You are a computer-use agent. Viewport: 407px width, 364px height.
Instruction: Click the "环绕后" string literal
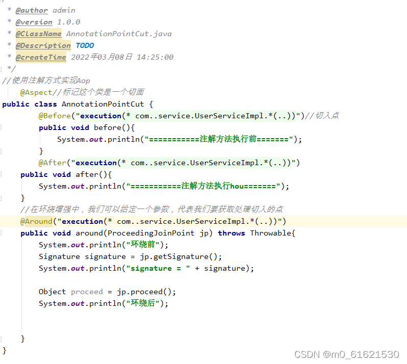(143, 303)
